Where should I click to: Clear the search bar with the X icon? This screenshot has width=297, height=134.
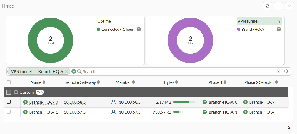click(278, 71)
